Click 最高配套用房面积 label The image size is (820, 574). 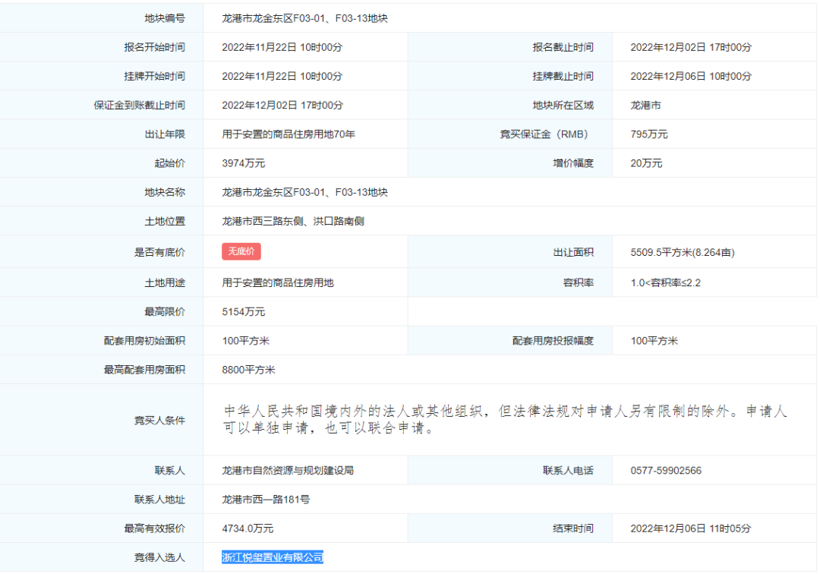tap(144, 370)
